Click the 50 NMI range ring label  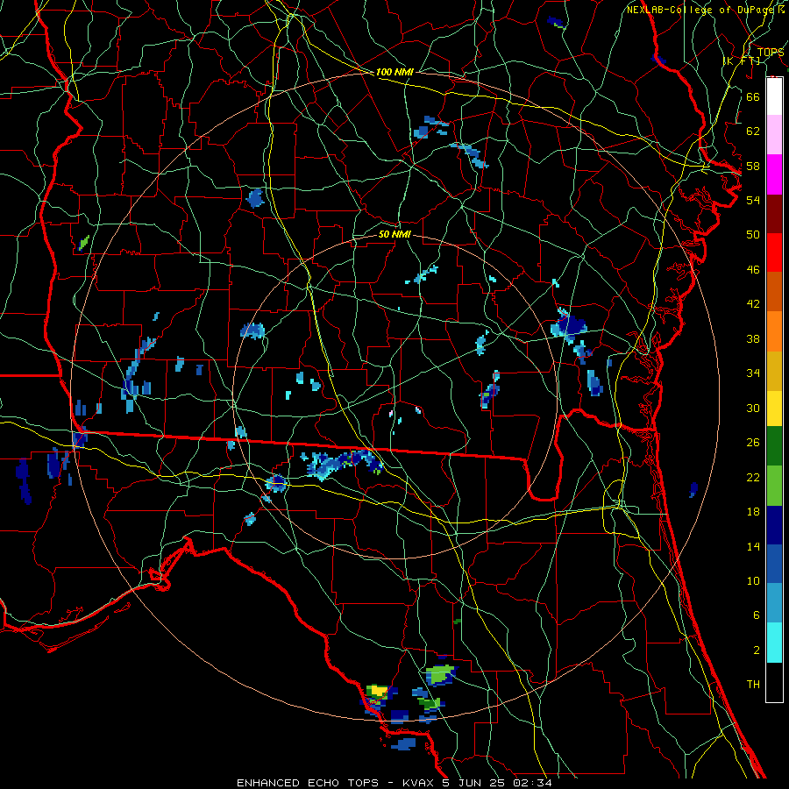[x=394, y=234]
